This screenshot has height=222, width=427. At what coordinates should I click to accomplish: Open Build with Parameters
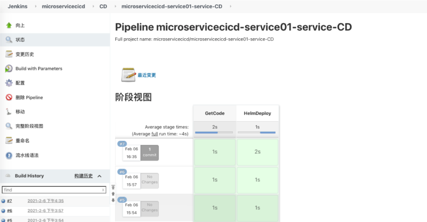click(x=39, y=69)
